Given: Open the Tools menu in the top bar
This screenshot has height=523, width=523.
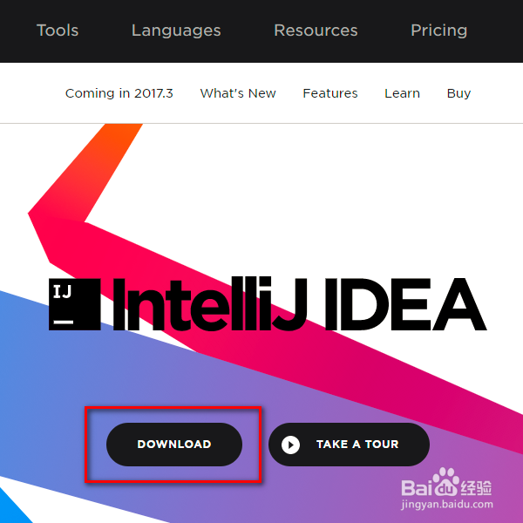Looking at the screenshot, I should click(58, 31).
